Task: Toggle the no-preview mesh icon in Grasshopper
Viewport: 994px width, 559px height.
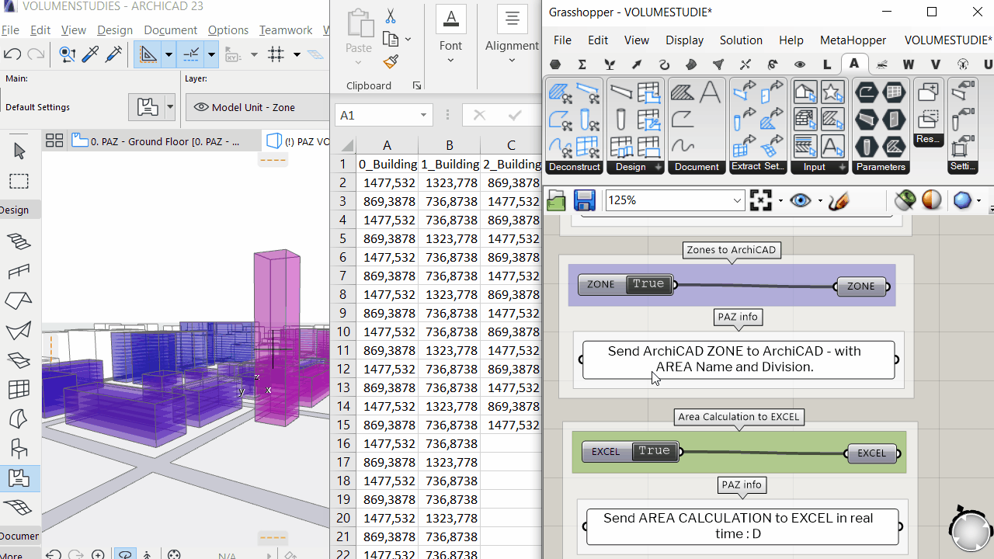Action: [904, 200]
